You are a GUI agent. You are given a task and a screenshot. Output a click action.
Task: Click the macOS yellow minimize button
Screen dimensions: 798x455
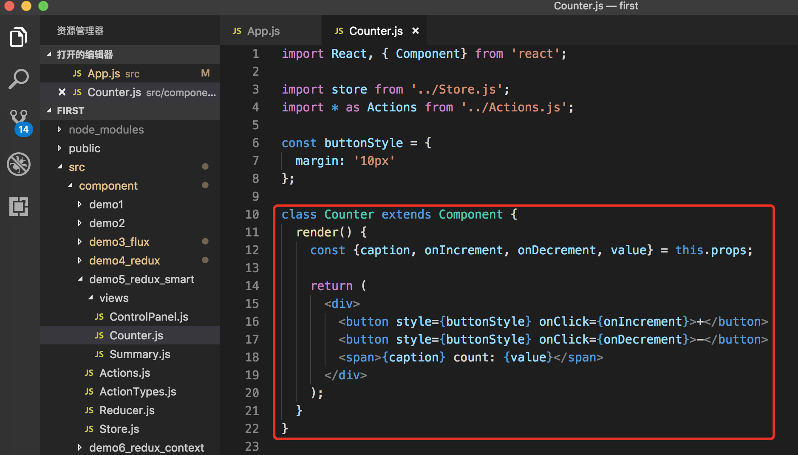pyautogui.click(x=26, y=6)
